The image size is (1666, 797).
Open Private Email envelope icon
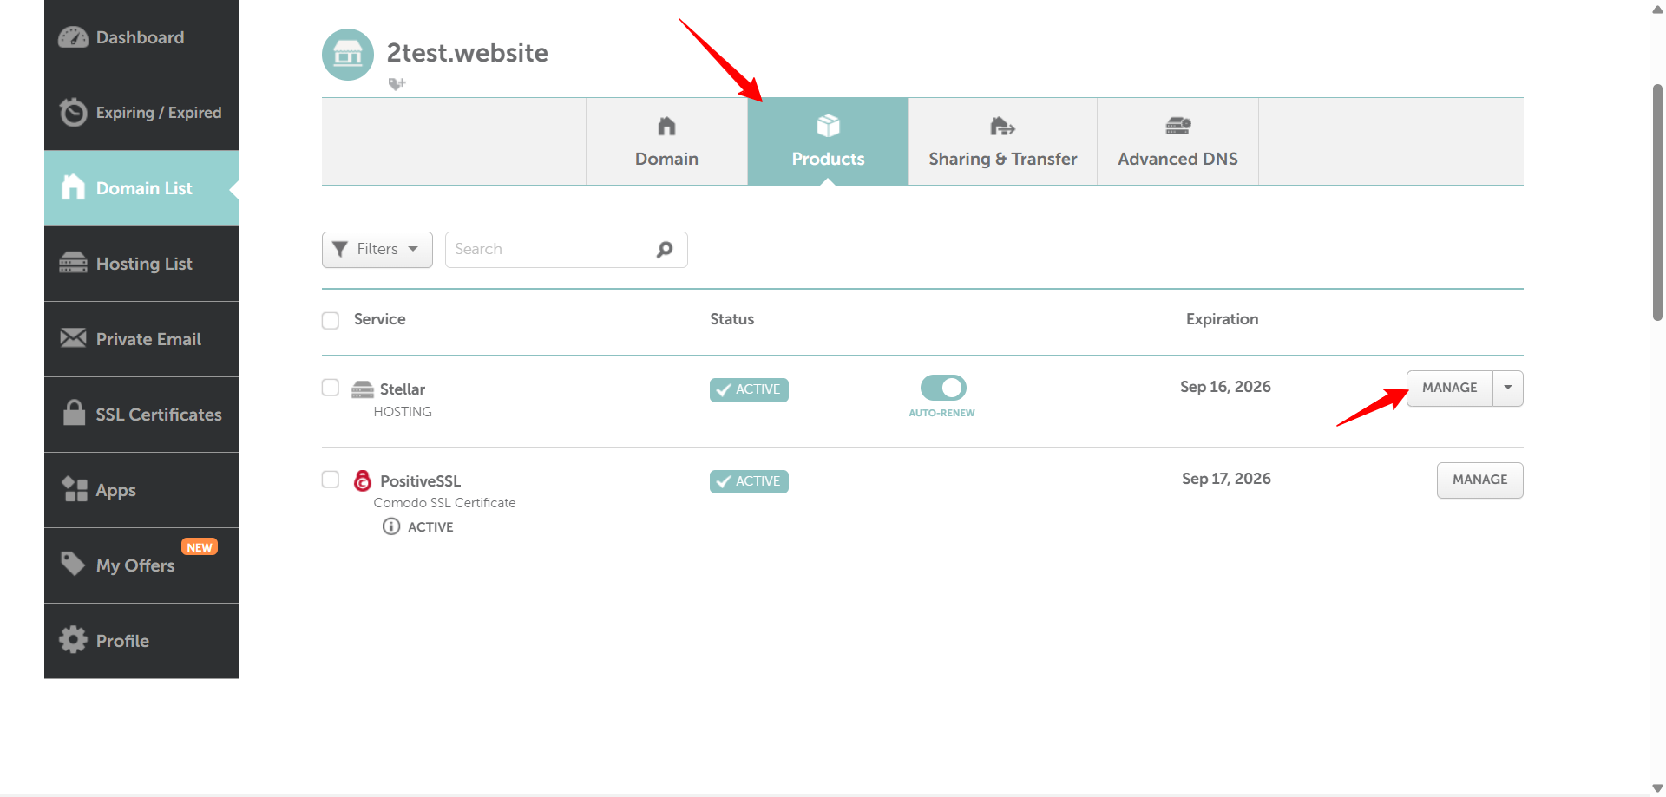point(73,338)
